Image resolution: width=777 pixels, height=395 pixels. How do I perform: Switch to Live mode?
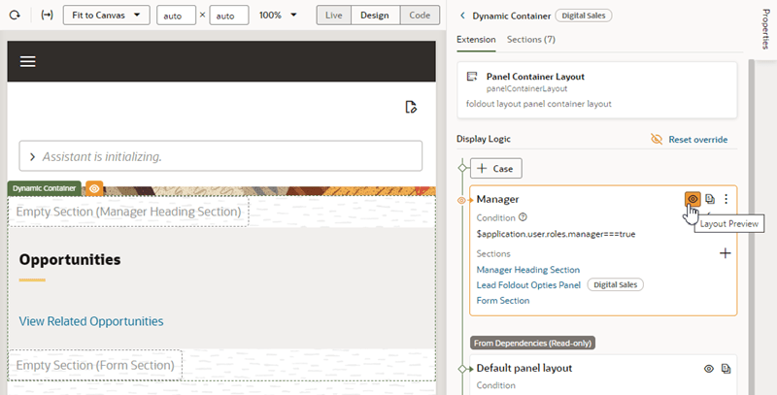point(333,16)
